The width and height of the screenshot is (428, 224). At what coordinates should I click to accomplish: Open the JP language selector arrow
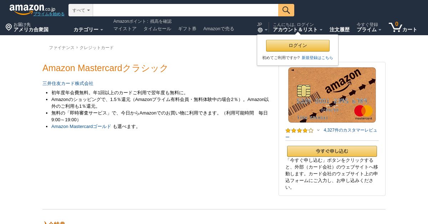266,30
